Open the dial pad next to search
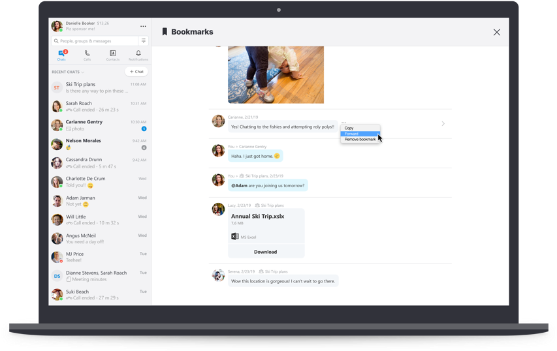This screenshot has width=557, height=351. pyautogui.click(x=144, y=40)
